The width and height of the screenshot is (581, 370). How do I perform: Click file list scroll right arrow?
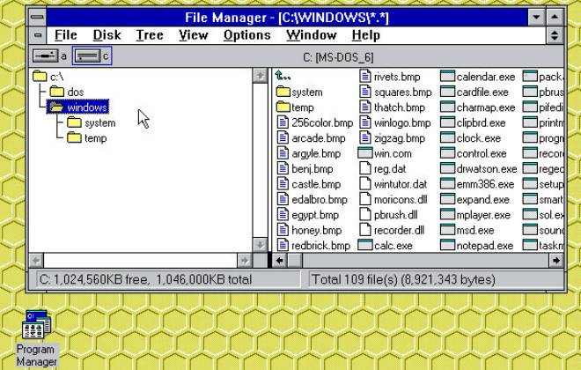click(x=556, y=261)
